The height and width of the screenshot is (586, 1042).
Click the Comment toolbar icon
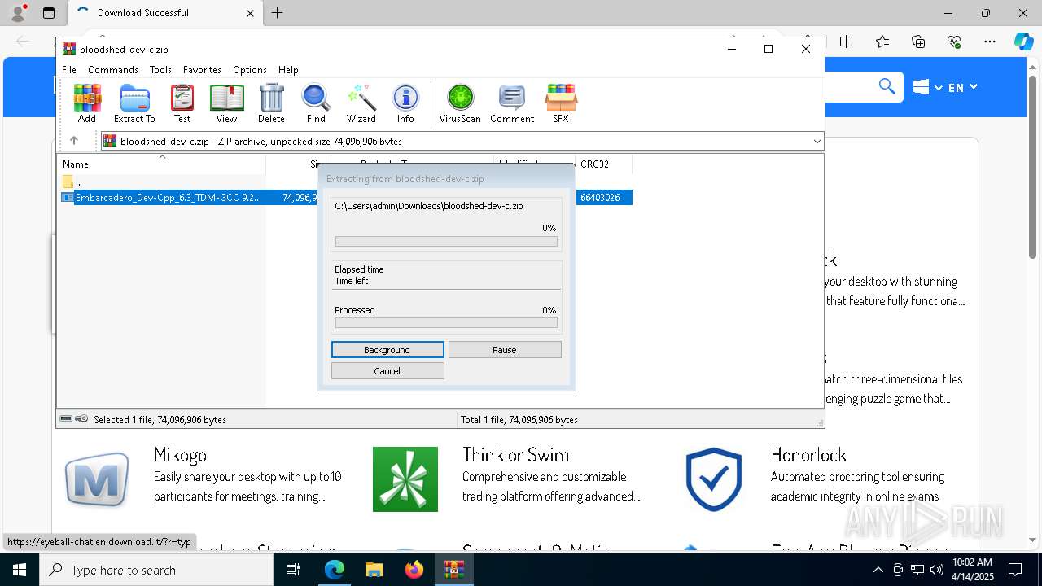pos(512,103)
